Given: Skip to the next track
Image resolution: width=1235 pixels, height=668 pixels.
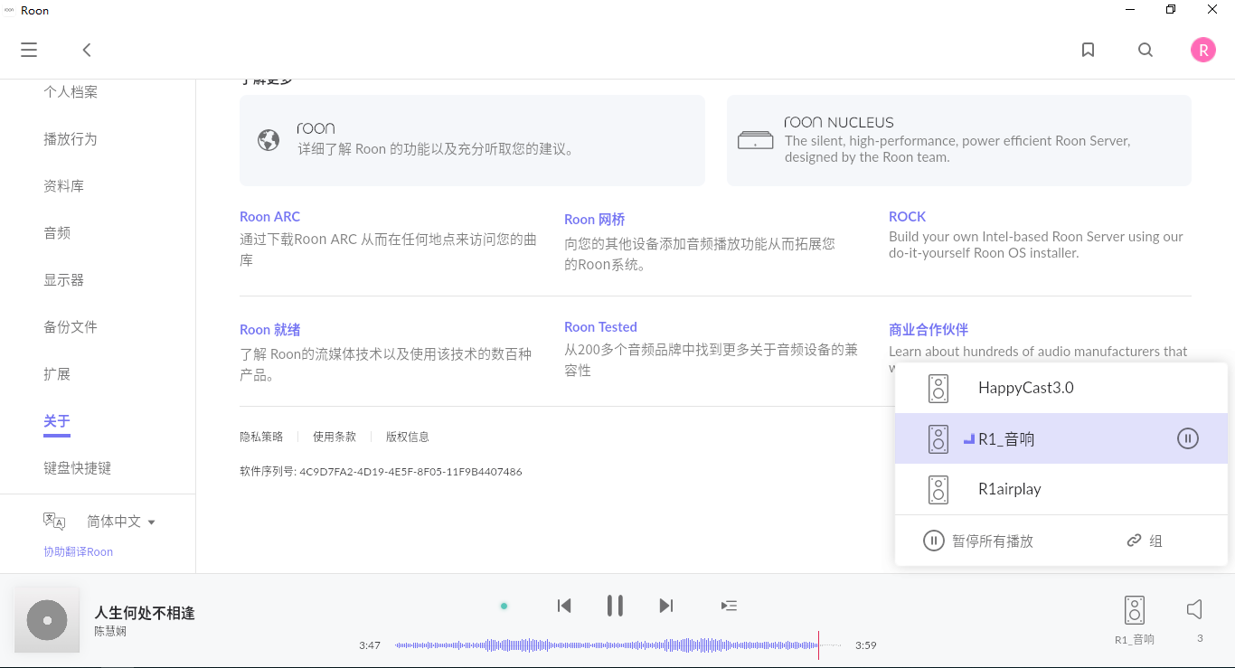Looking at the screenshot, I should click(666, 606).
